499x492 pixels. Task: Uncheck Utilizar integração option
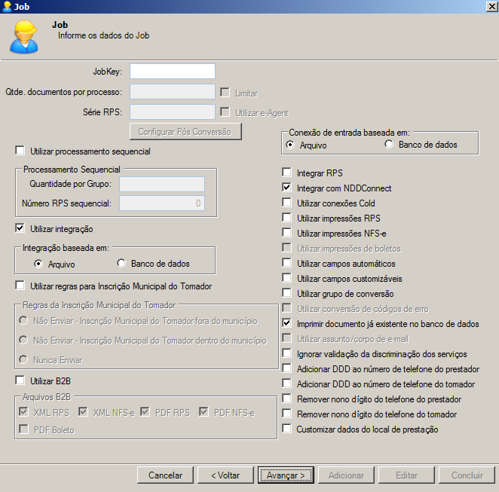point(20,228)
